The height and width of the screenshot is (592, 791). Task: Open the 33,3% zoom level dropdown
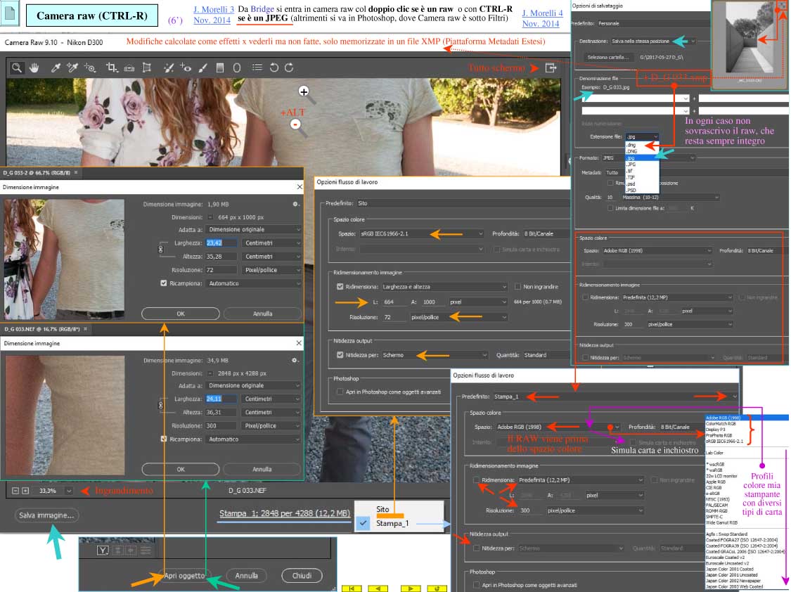pos(69,491)
